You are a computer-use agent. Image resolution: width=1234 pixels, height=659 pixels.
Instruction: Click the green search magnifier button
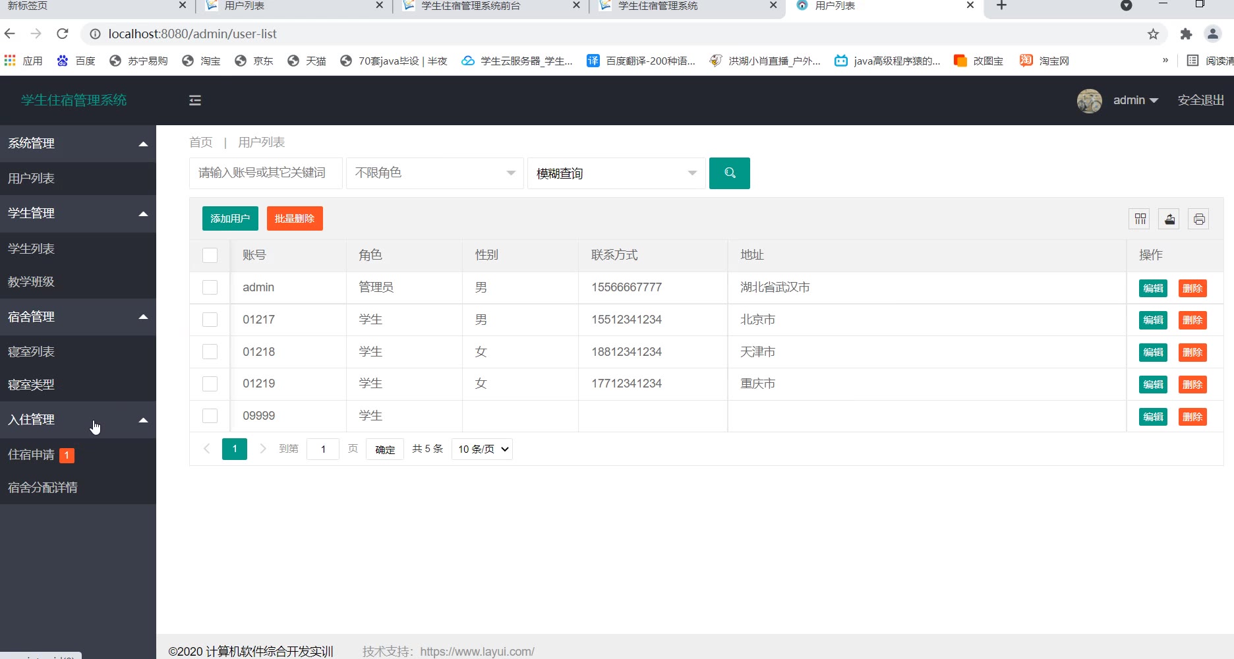(x=729, y=173)
